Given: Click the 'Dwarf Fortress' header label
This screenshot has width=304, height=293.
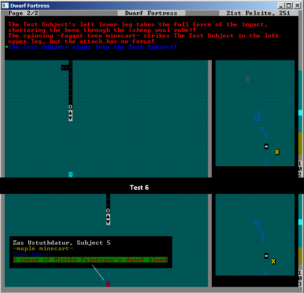Looking at the screenshot, I should (x=151, y=13).
